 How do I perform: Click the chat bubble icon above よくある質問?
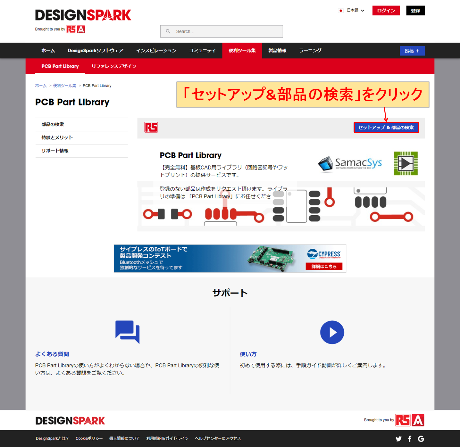tap(127, 332)
